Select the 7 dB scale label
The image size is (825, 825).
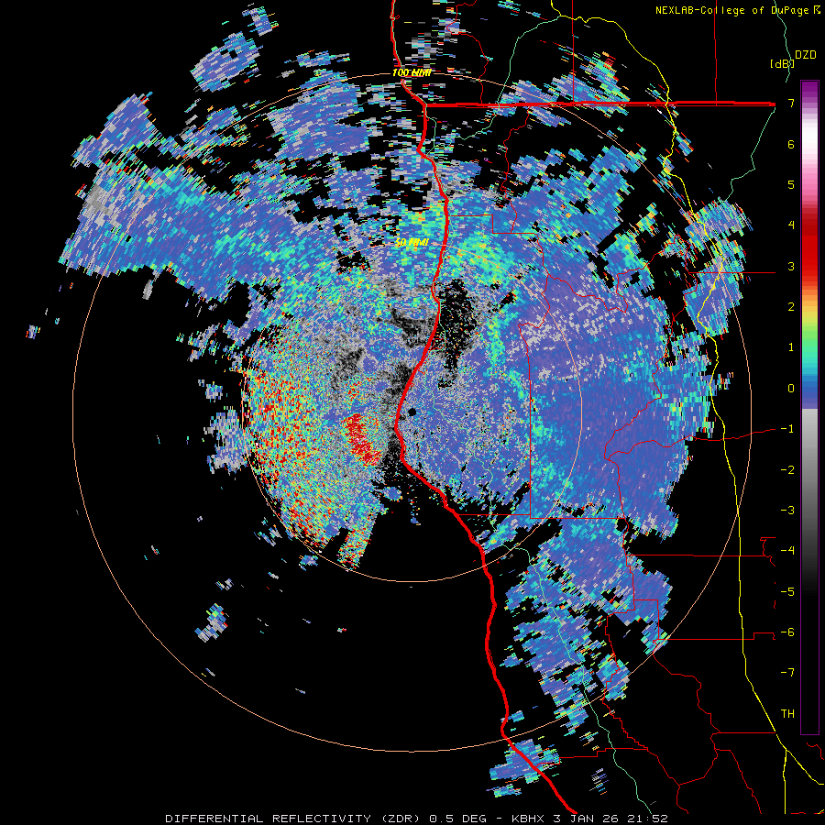point(791,103)
